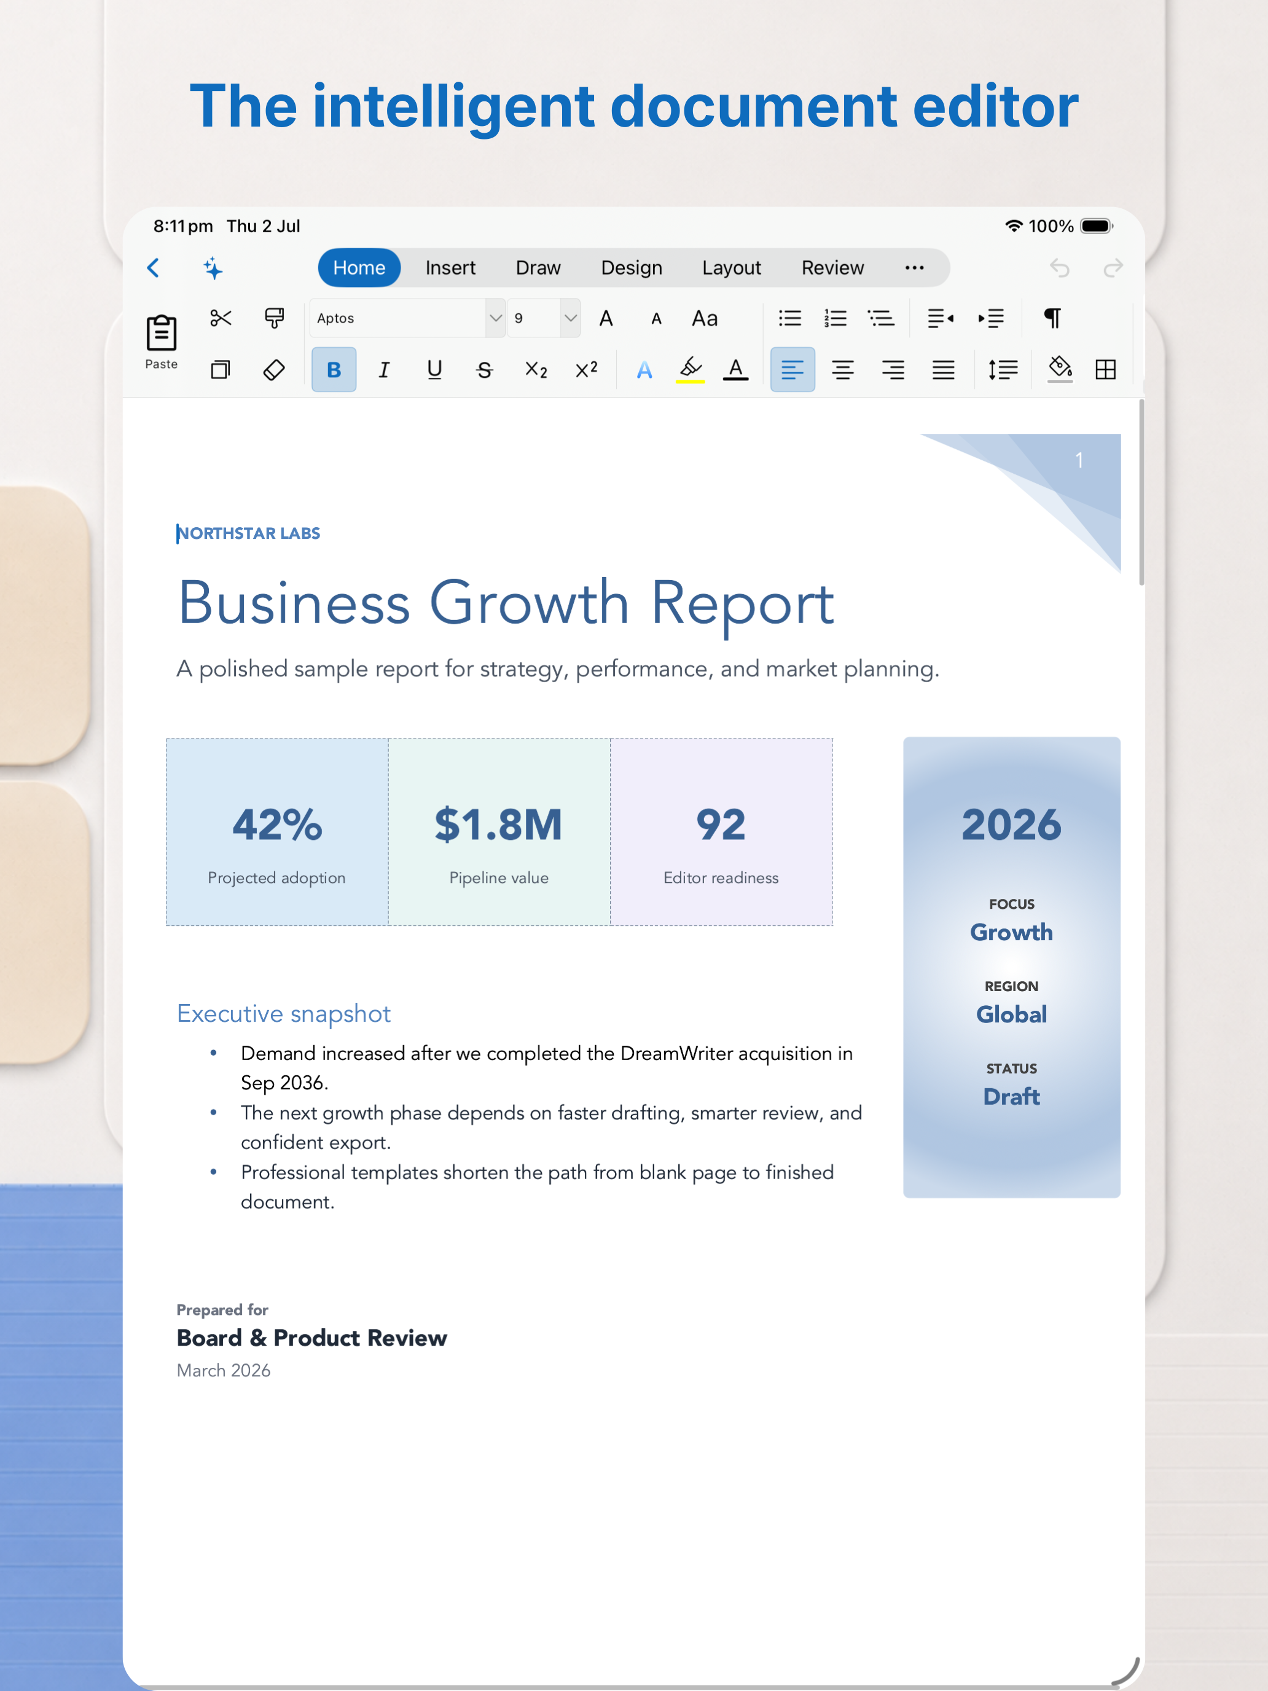Click the NORTHSTAR LABS heading

click(x=248, y=533)
